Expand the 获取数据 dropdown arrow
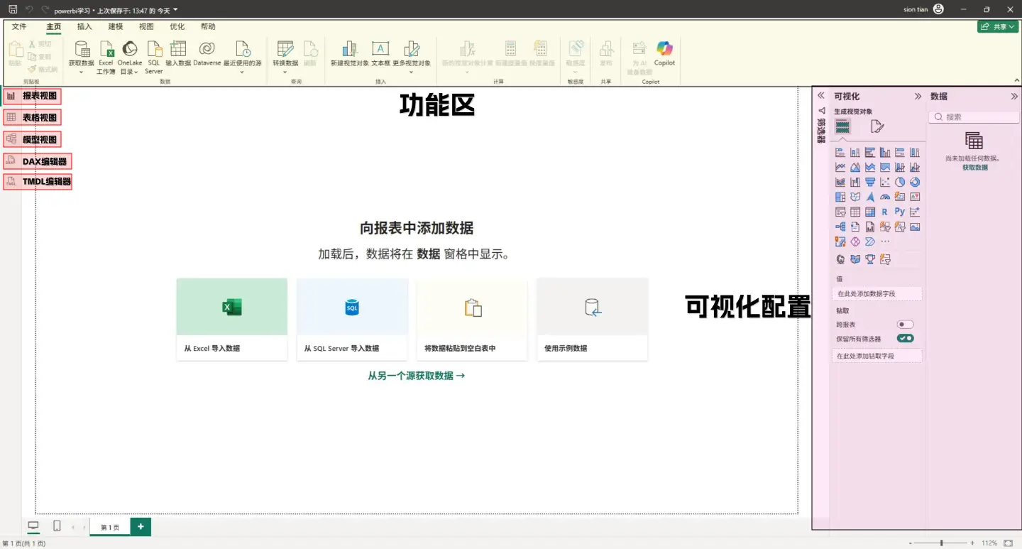1022x549 pixels. (x=82, y=72)
